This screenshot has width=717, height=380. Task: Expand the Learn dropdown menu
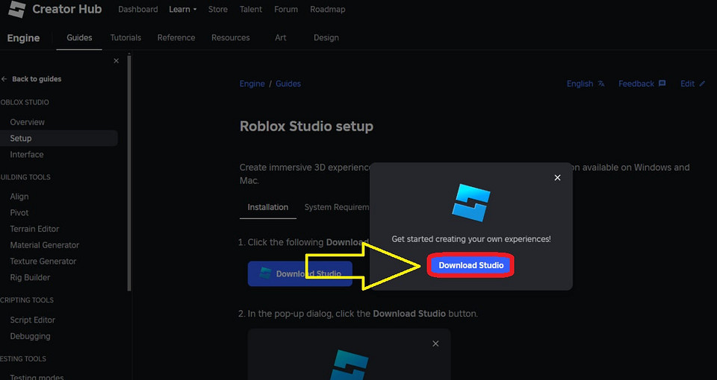[182, 10]
